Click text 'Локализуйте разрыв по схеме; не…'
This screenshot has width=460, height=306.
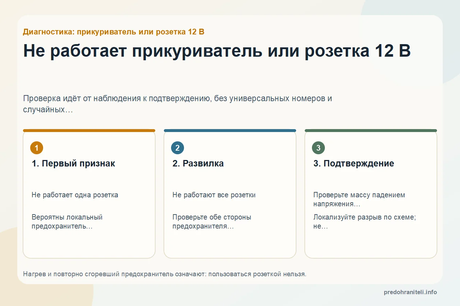point(365,222)
